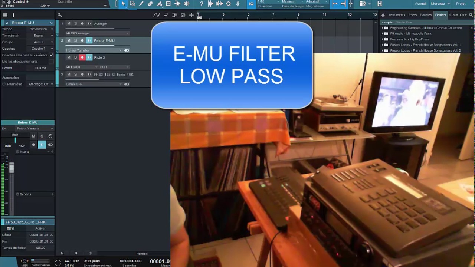Add a send in Départs
This screenshot has width=475, height=267.
click(x=52, y=194)
